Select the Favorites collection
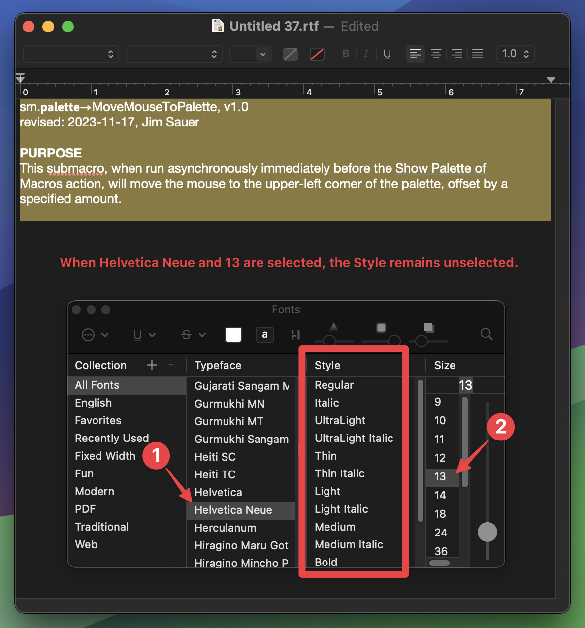Viewport: 585px width, 628px height. click(x=127, y=421)
